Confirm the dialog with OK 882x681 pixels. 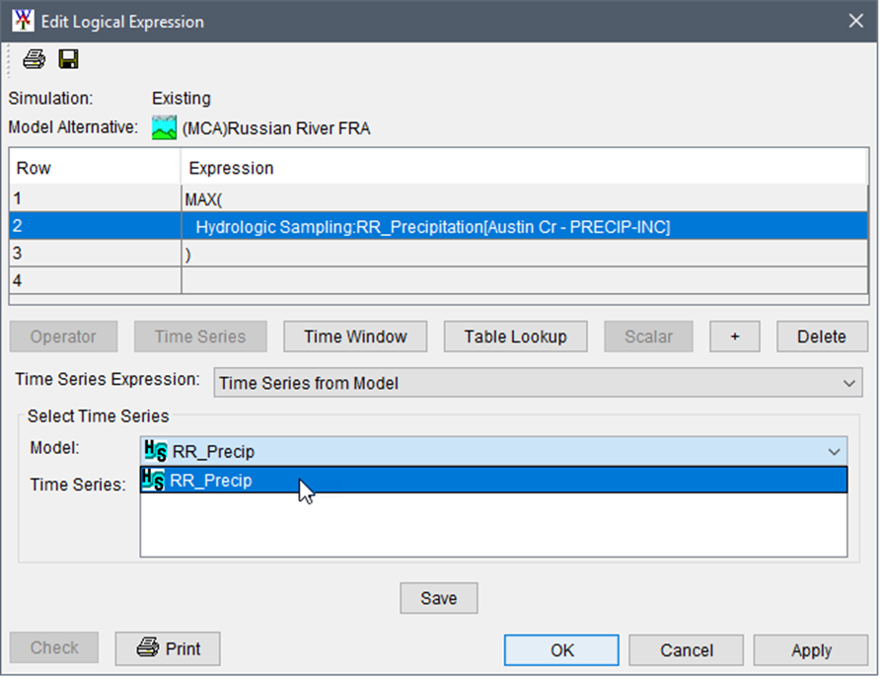pyautogui.click(x=561, y=649)
